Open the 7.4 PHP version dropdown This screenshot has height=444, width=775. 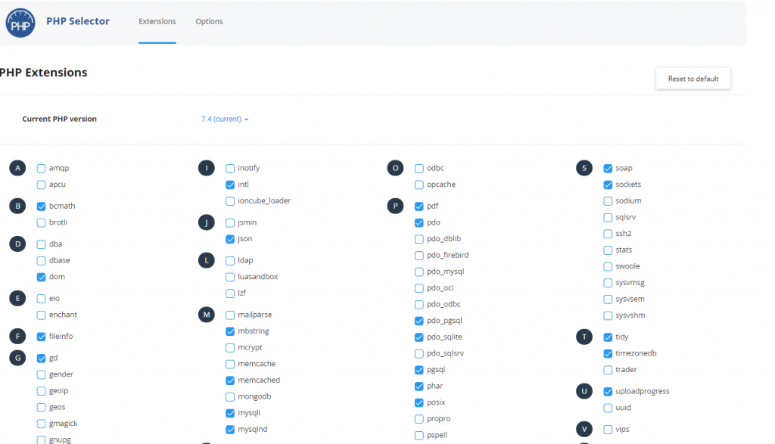225,119
